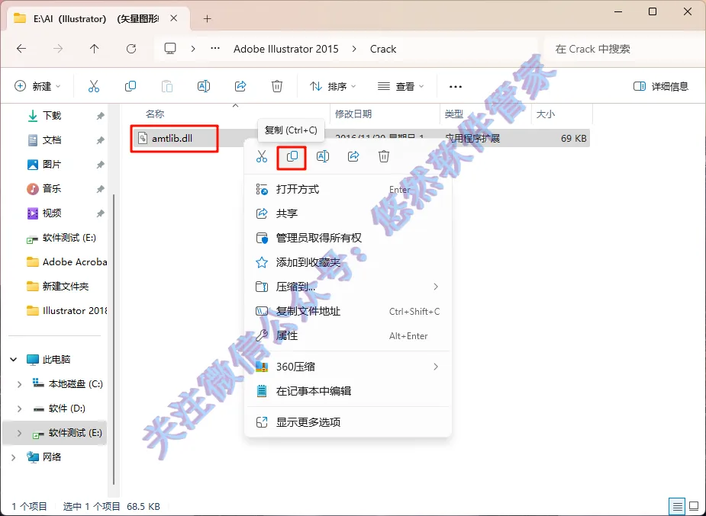Choose 属性 in context menu

[x=347, y=336]
